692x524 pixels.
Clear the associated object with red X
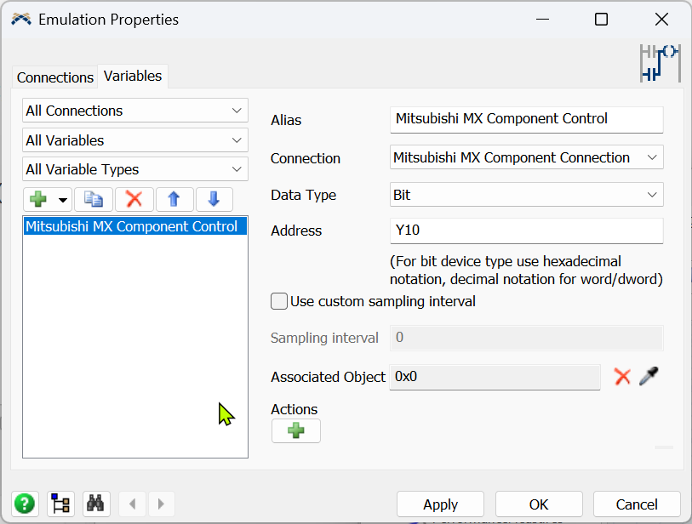(x=622, y=377)
